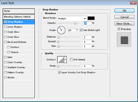Click the Size px input field
Screen dimensions: 138x102
(87, 46)
